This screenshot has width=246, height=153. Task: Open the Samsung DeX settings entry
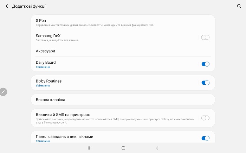tap(48, 36)
